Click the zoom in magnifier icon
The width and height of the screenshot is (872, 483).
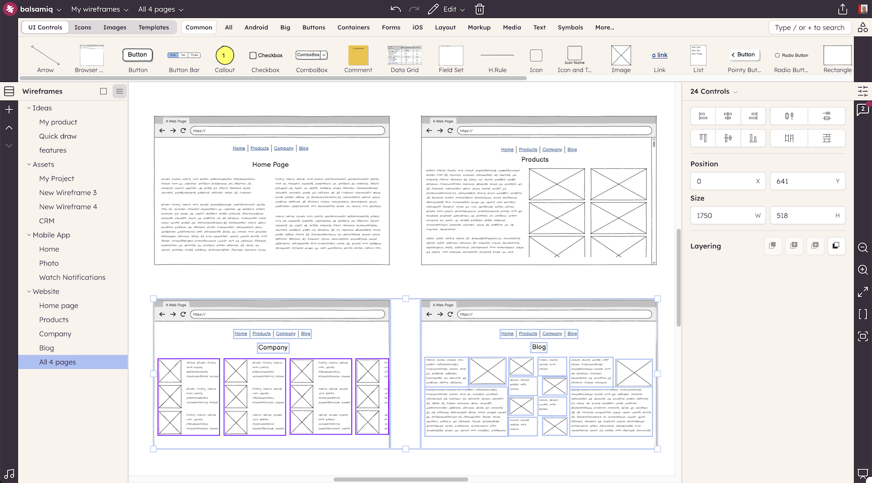863,270
